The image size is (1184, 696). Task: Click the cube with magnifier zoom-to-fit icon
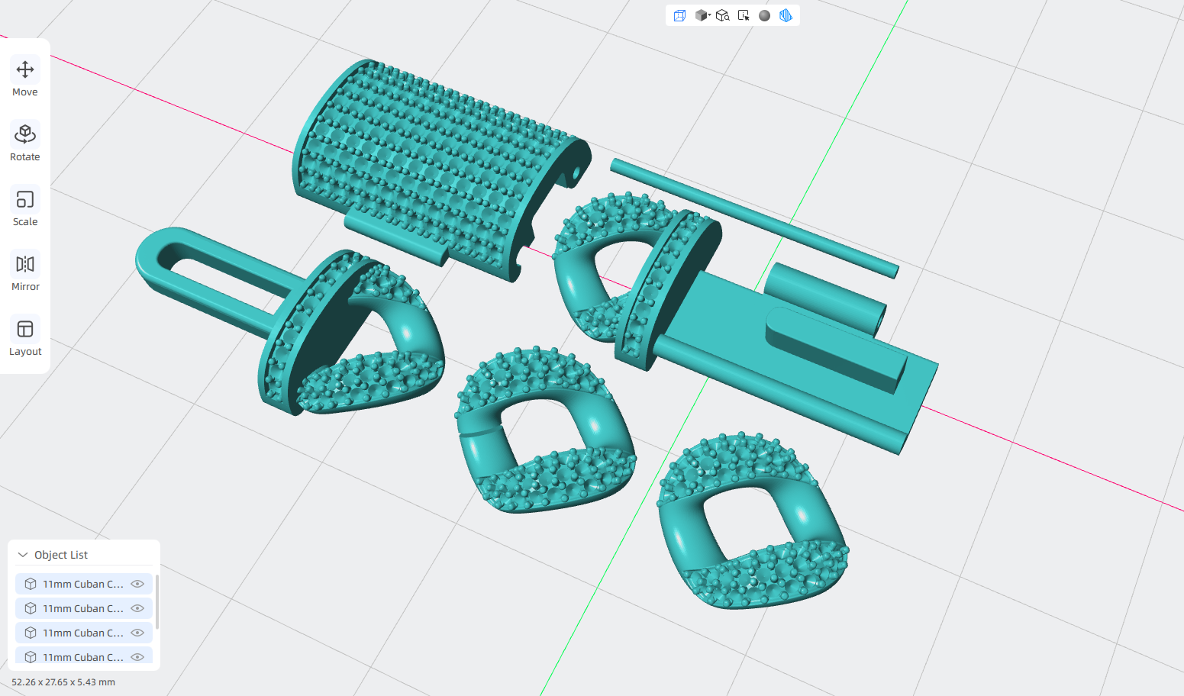click(x=722, y=15)
